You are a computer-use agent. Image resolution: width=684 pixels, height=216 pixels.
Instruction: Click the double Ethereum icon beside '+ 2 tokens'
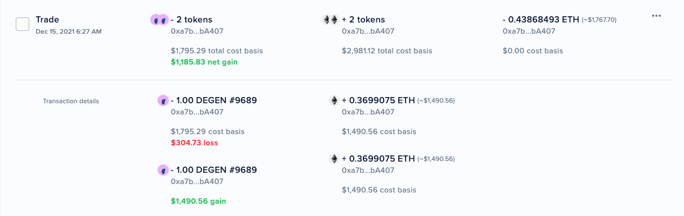click(x=330, y=20)
